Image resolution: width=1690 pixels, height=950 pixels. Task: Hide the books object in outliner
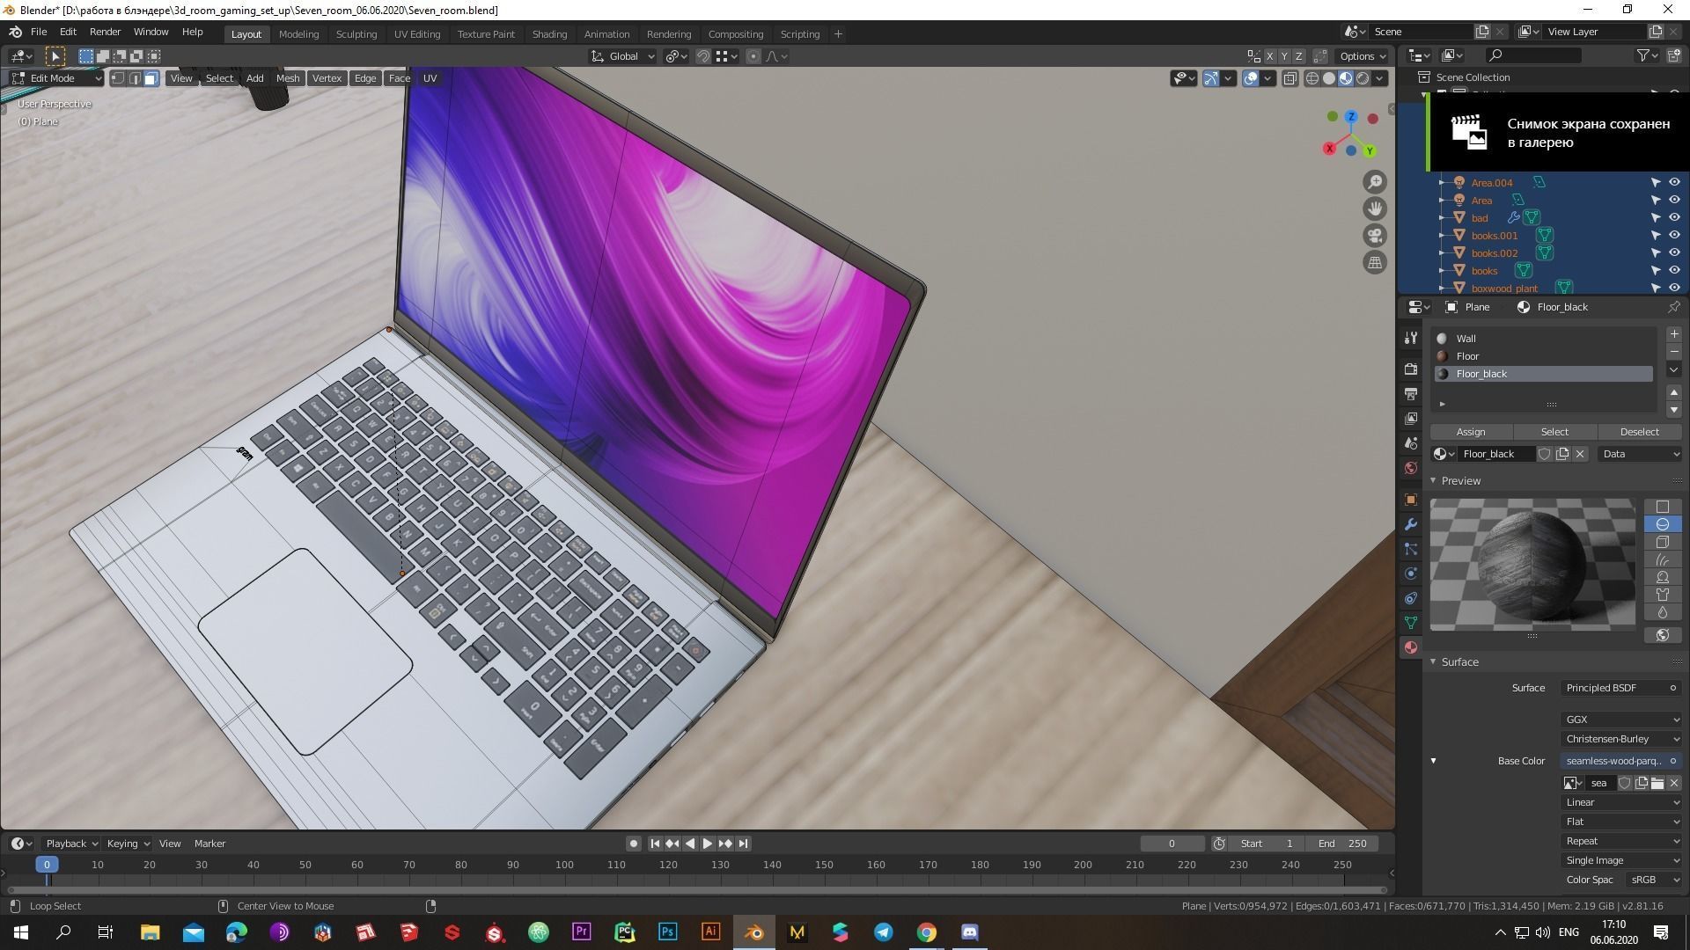click(x=1674, y=271)
